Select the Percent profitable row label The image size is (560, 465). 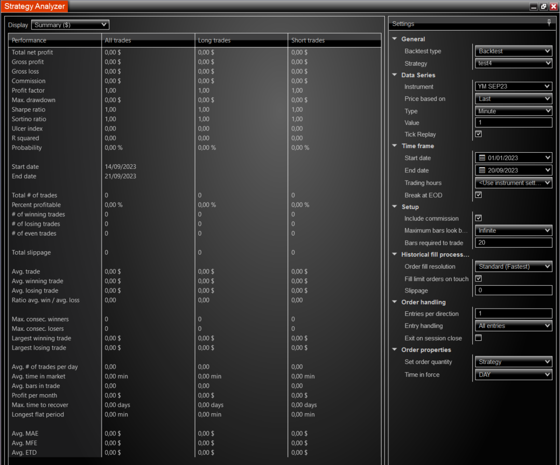pyautogui.click(x=36, y=205)
